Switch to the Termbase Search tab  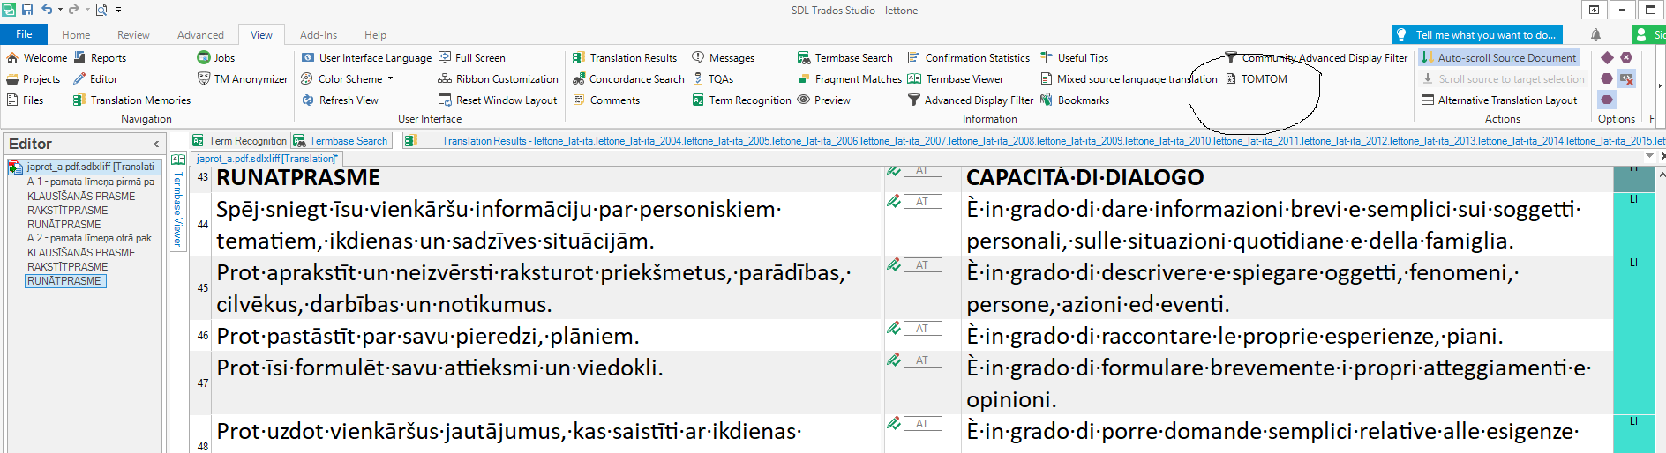(348, 141)
